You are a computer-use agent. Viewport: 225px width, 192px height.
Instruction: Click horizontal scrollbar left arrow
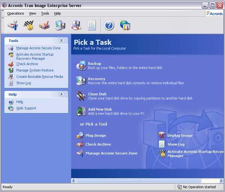(x=73, y=181)
